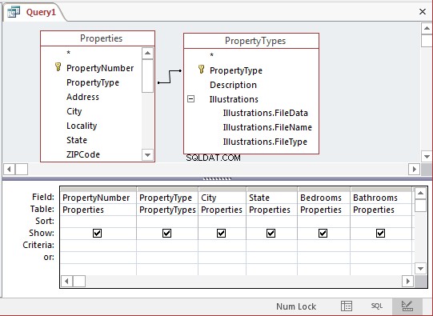Select PropertyType in the PropertyTypes field list
This screenshot has width=433, height=316.
pyautogui.click(x=236, y=70)
